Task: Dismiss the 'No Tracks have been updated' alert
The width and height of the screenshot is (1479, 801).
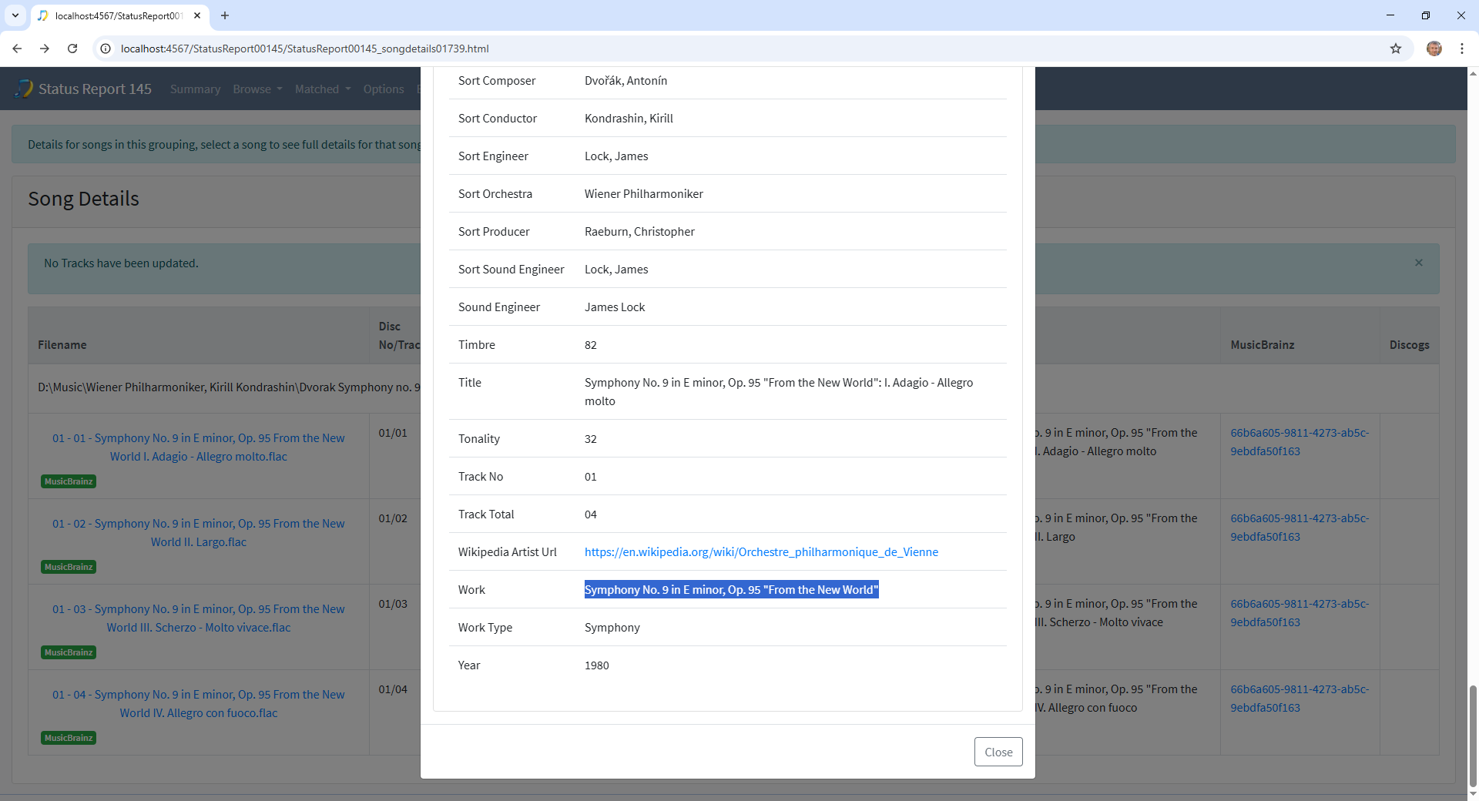Action: 1418,263
